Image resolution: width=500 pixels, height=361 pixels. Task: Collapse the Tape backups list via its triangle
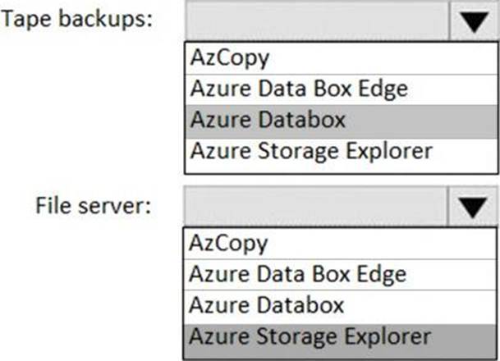pyautogui.click(x=475, y=21)
